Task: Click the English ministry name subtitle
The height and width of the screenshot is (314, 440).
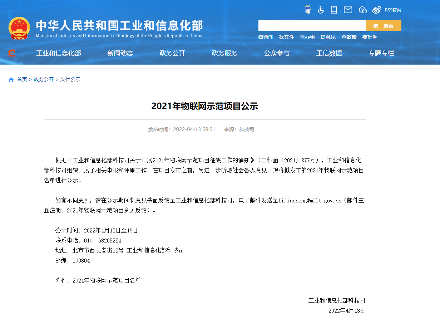Action: tap(119, 36)
